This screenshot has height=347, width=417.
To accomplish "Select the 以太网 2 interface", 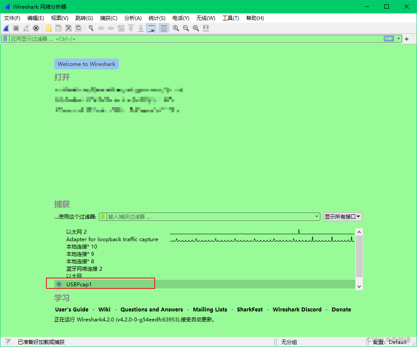I will [76, 232].
